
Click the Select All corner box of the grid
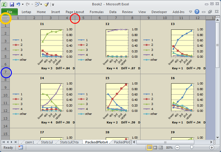pos(6,18)
